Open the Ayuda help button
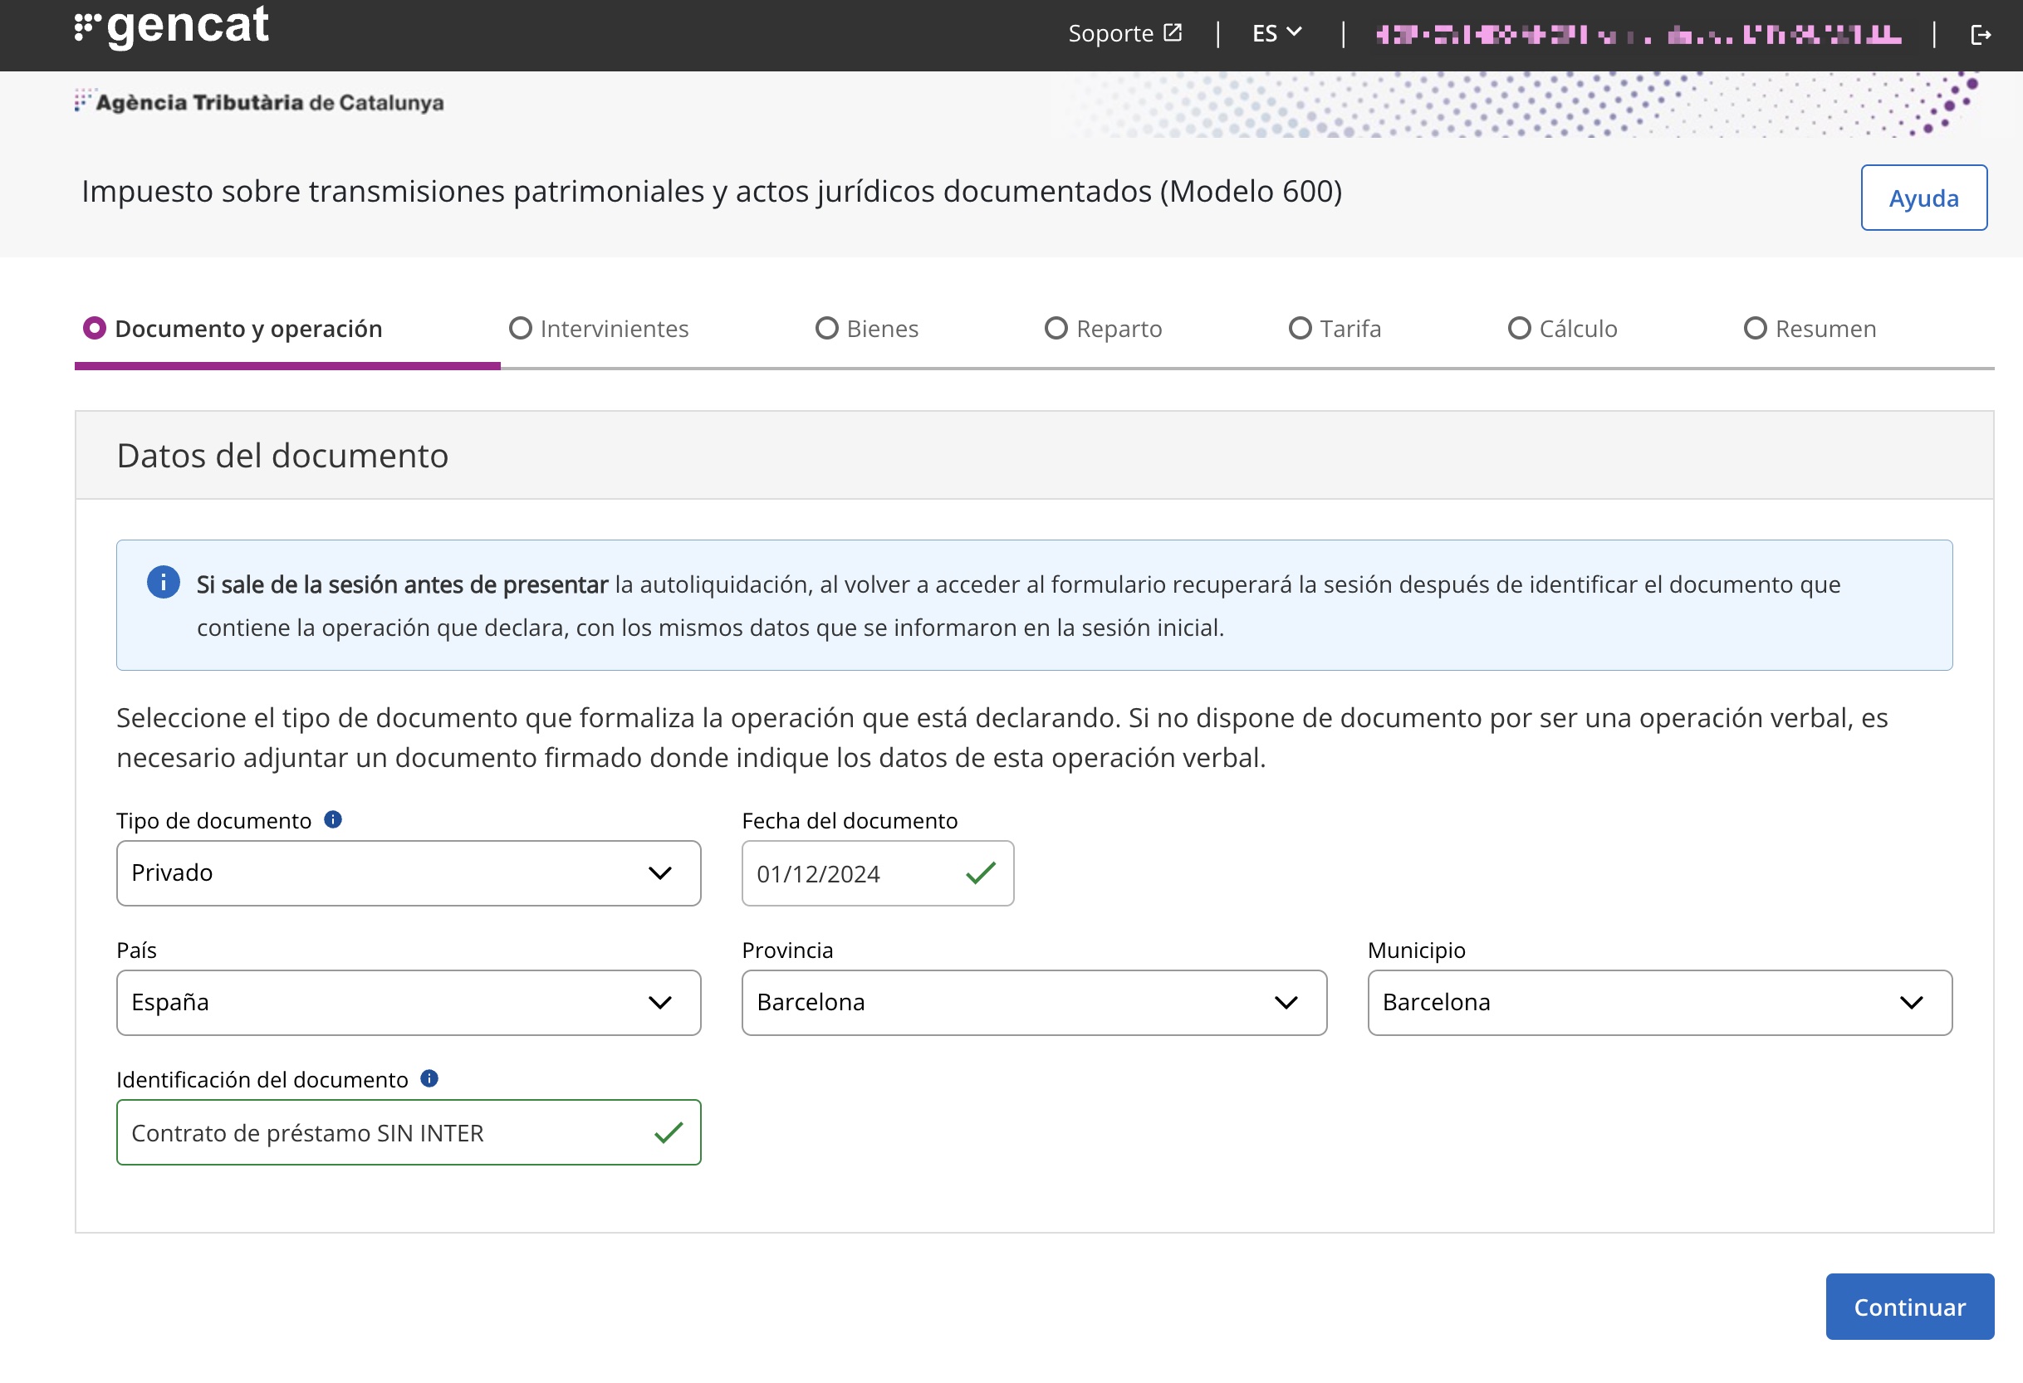The image size is (2023, 1383). coord(1923,198)
